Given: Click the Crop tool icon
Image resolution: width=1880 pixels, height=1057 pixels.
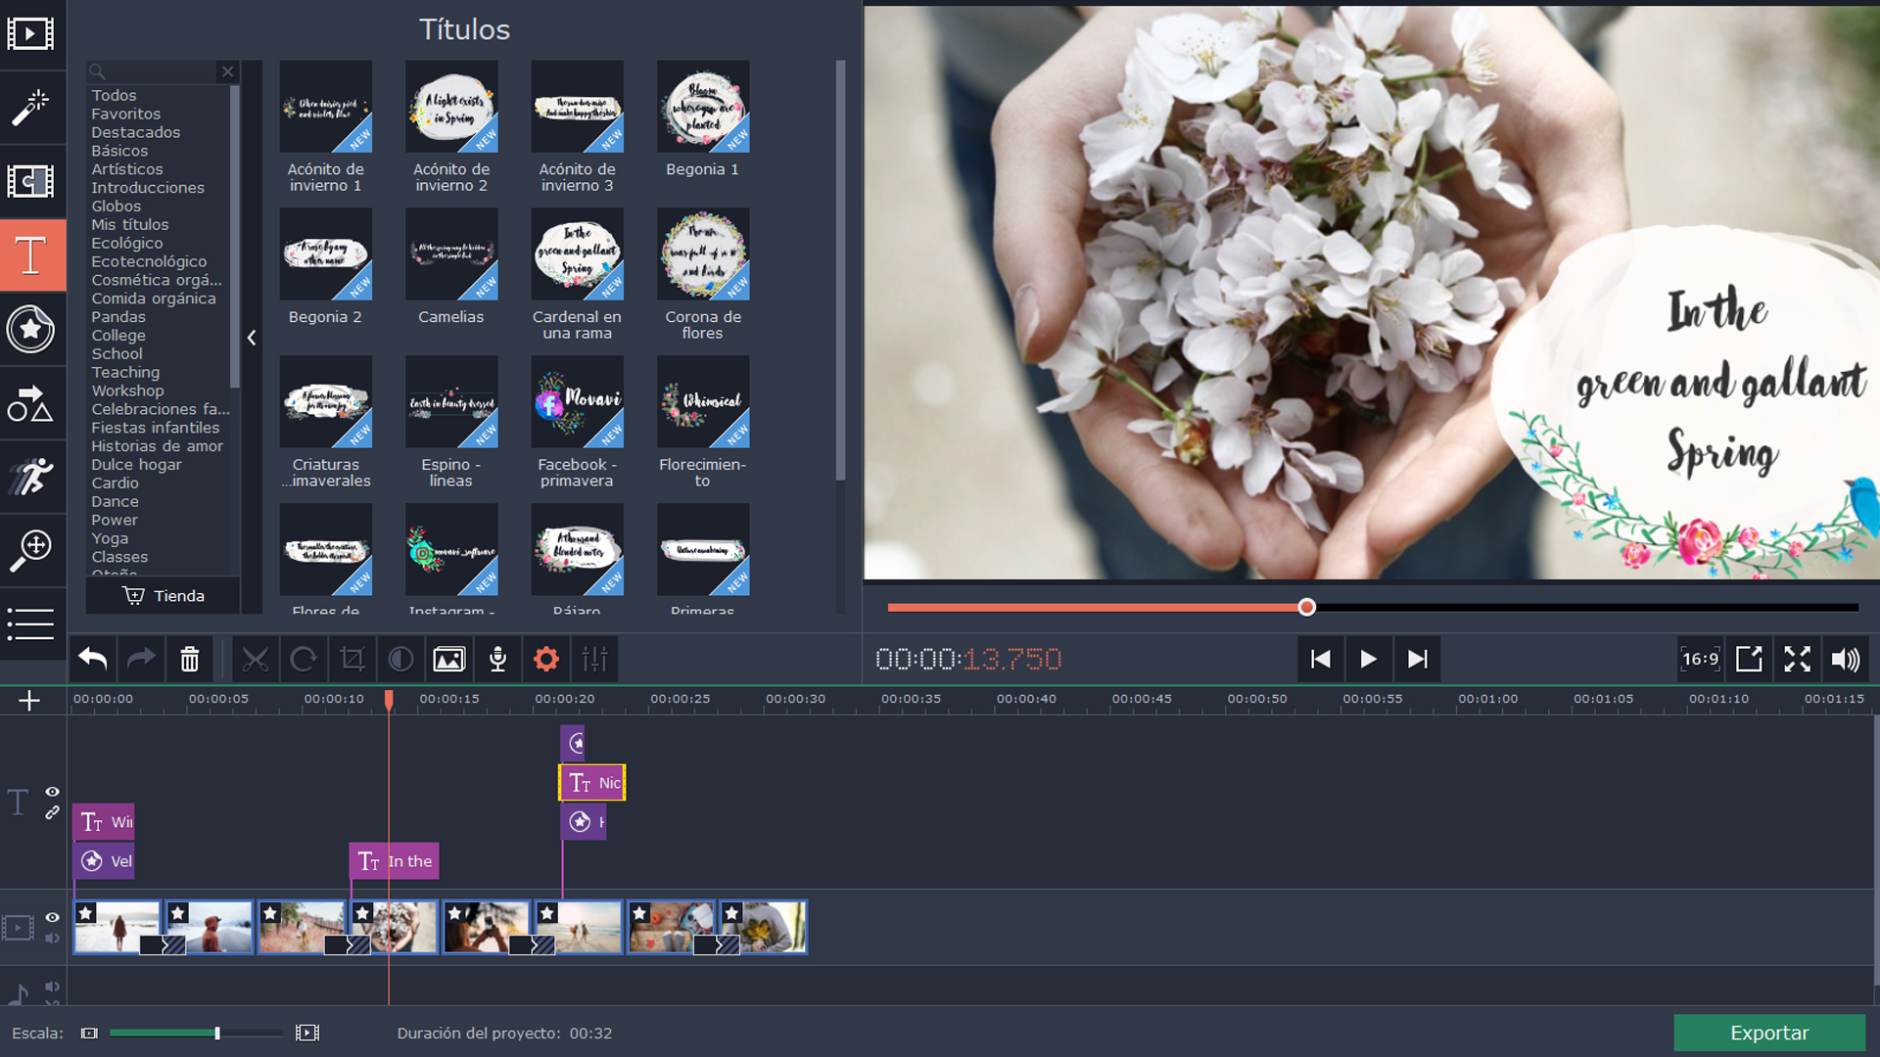Looking at the screenshot, I should click(352, 660).
